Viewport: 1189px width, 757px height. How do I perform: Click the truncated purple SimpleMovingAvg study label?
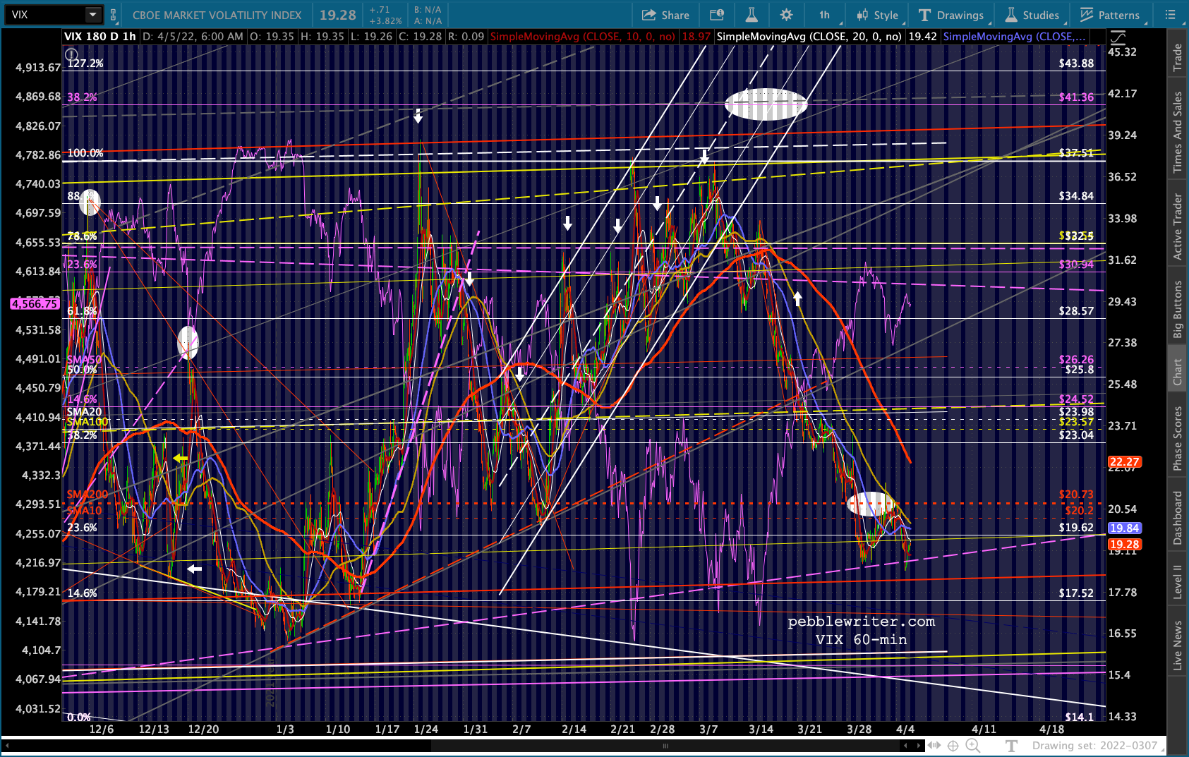point(1015,37)
